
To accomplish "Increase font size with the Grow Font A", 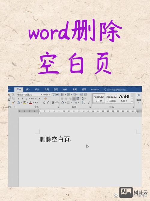I will click(x=44, y=102).
